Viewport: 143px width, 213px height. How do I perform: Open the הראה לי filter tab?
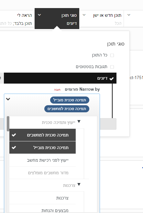pyautogui.click(x=17, y=19)
